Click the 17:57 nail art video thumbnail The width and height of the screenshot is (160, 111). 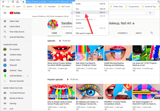click(x=90, y=53)
